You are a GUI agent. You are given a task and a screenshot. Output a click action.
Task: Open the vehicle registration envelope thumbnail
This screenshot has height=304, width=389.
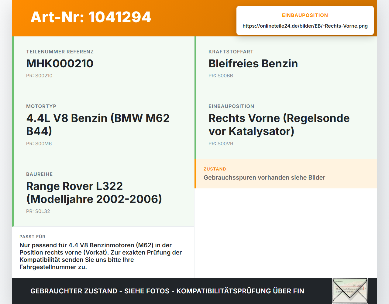click(350, 291)
